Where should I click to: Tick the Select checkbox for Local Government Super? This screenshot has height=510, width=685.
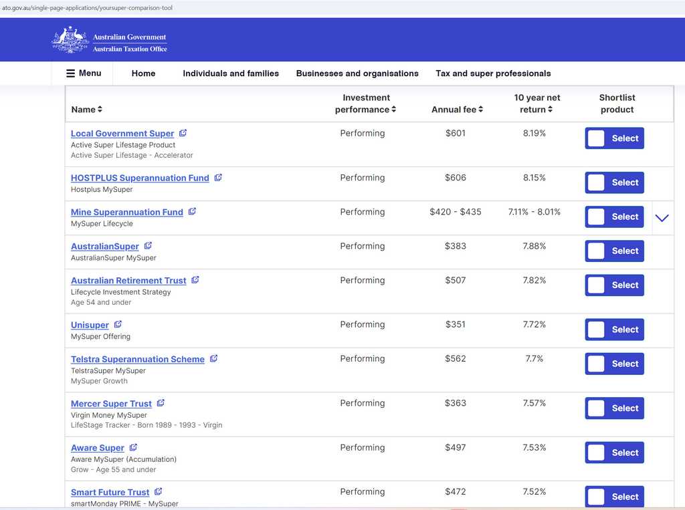tap(596, 138)
